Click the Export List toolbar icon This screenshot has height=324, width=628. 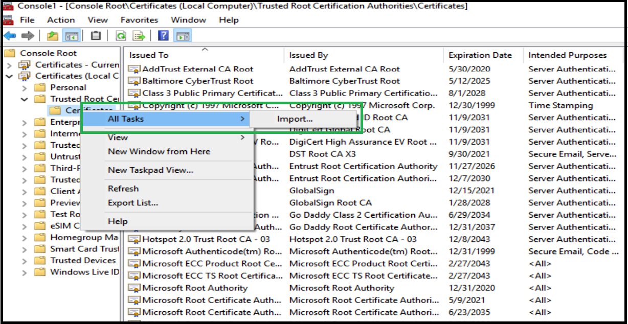click(139, 36)
